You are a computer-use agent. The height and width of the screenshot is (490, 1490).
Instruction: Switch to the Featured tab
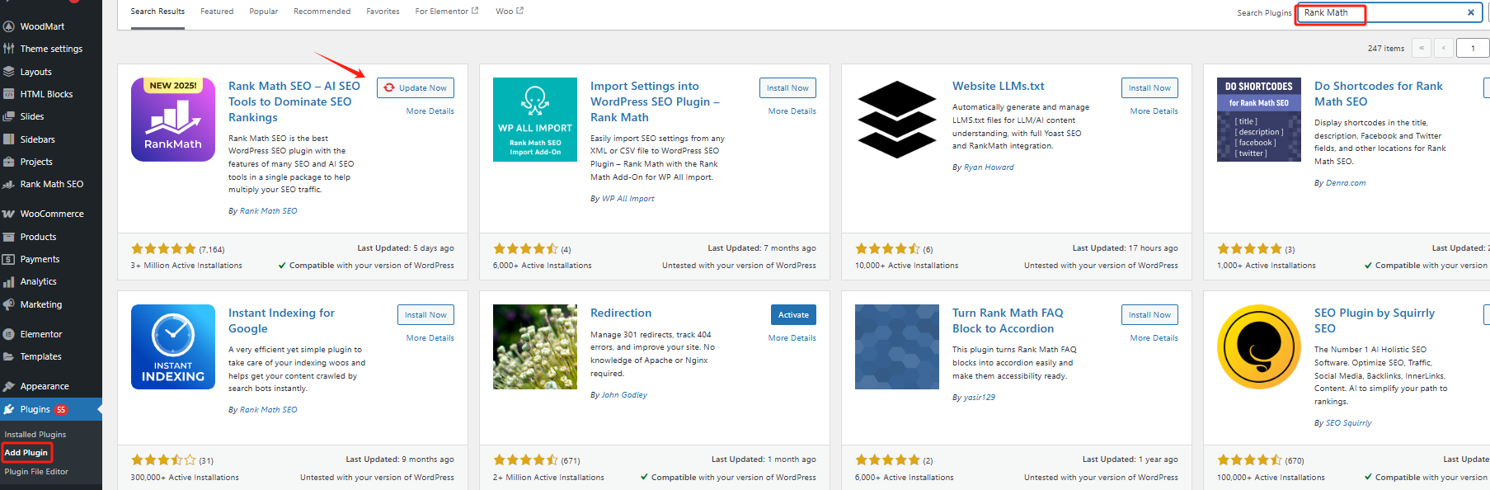pos(217,12)
